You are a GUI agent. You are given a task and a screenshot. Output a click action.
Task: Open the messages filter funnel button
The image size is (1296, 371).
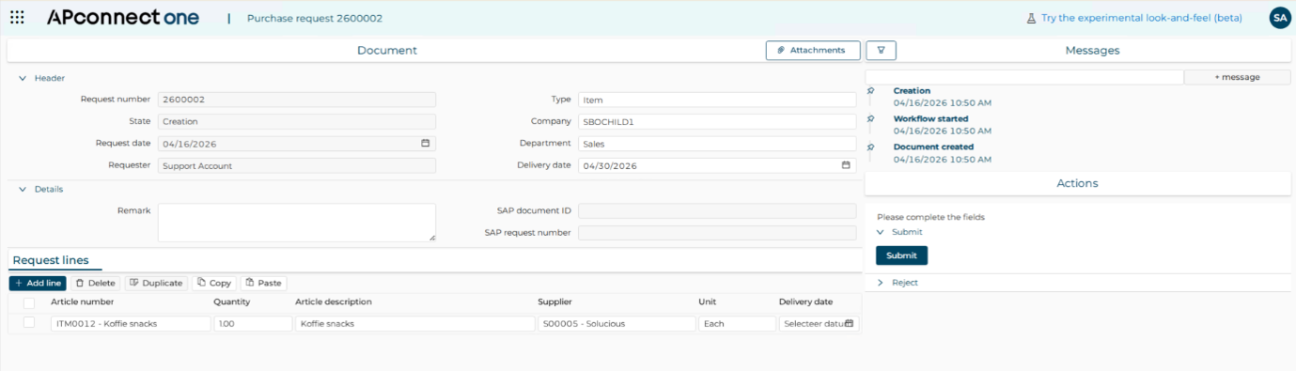(x=881, y=50)
